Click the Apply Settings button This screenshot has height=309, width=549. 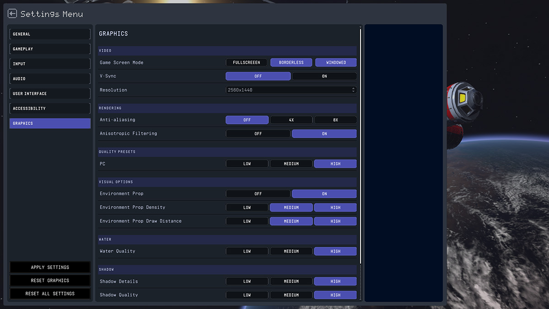point(50,267)
